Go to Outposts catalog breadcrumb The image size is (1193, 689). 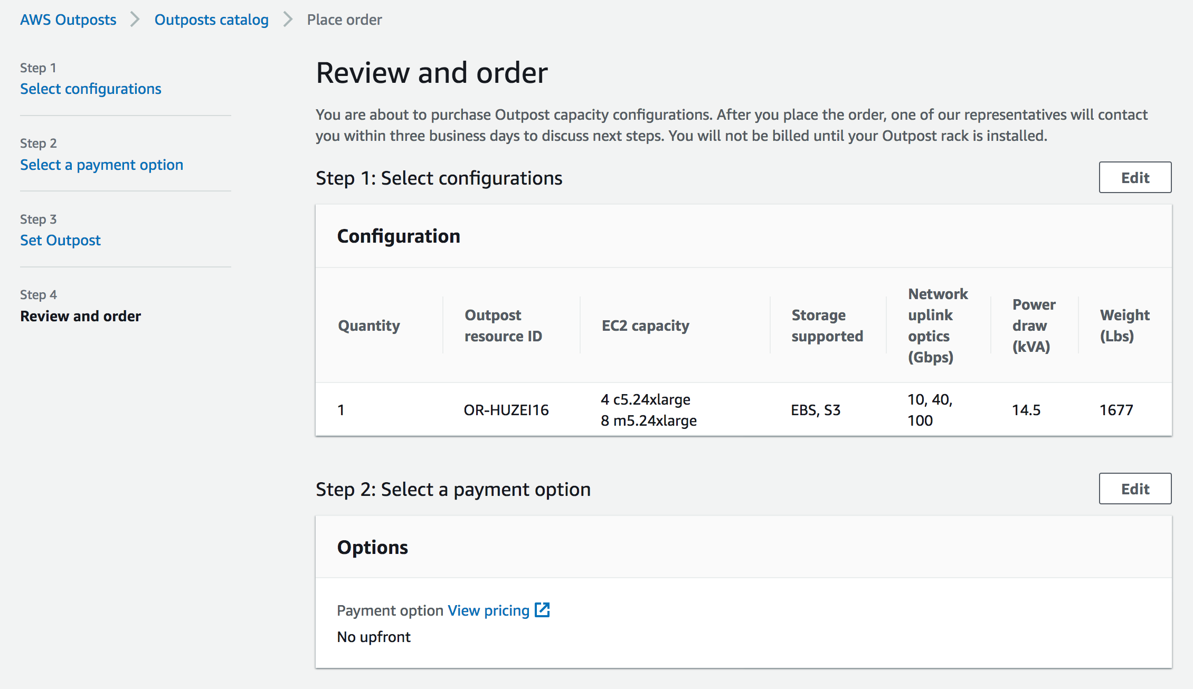pyautogui.click(x=211, y=20)
